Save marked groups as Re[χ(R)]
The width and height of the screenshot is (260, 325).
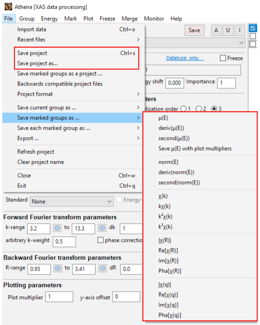coord(200,250)
